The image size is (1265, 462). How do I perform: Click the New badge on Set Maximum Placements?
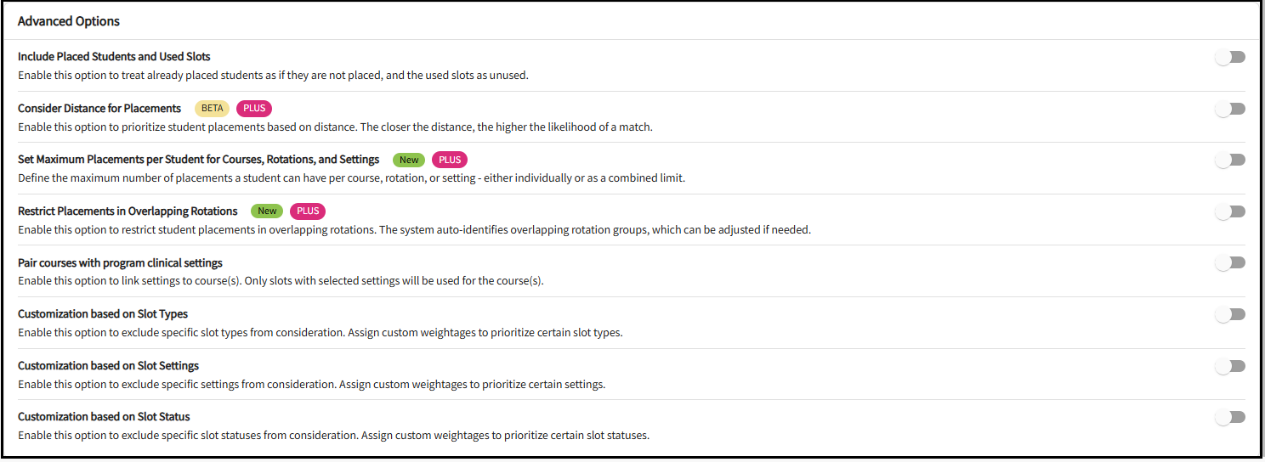(x=409, y=160)
